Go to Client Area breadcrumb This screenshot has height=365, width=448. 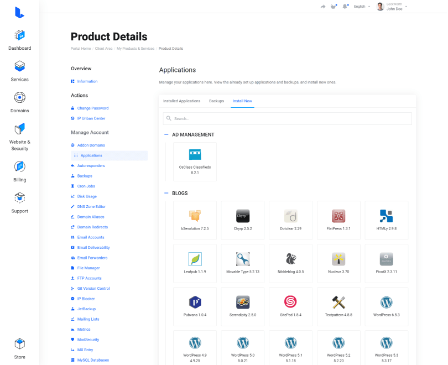104,49
